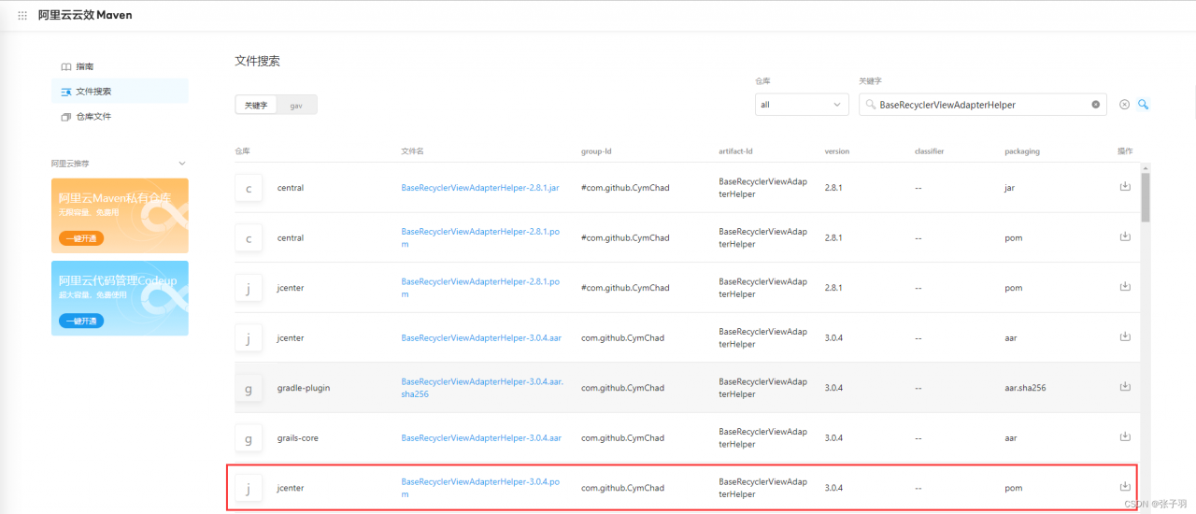The image size is (1196, 514).
Task: Switch to the 关键字 search tab
Action: pos(256,105)
